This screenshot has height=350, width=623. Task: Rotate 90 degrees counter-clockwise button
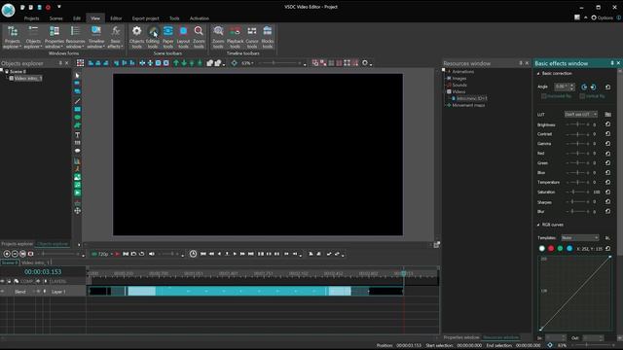tap(584, 87)
